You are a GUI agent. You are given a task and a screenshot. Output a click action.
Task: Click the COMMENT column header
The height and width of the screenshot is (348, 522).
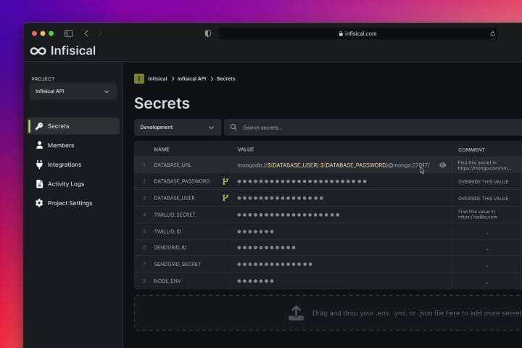[471, 150]
